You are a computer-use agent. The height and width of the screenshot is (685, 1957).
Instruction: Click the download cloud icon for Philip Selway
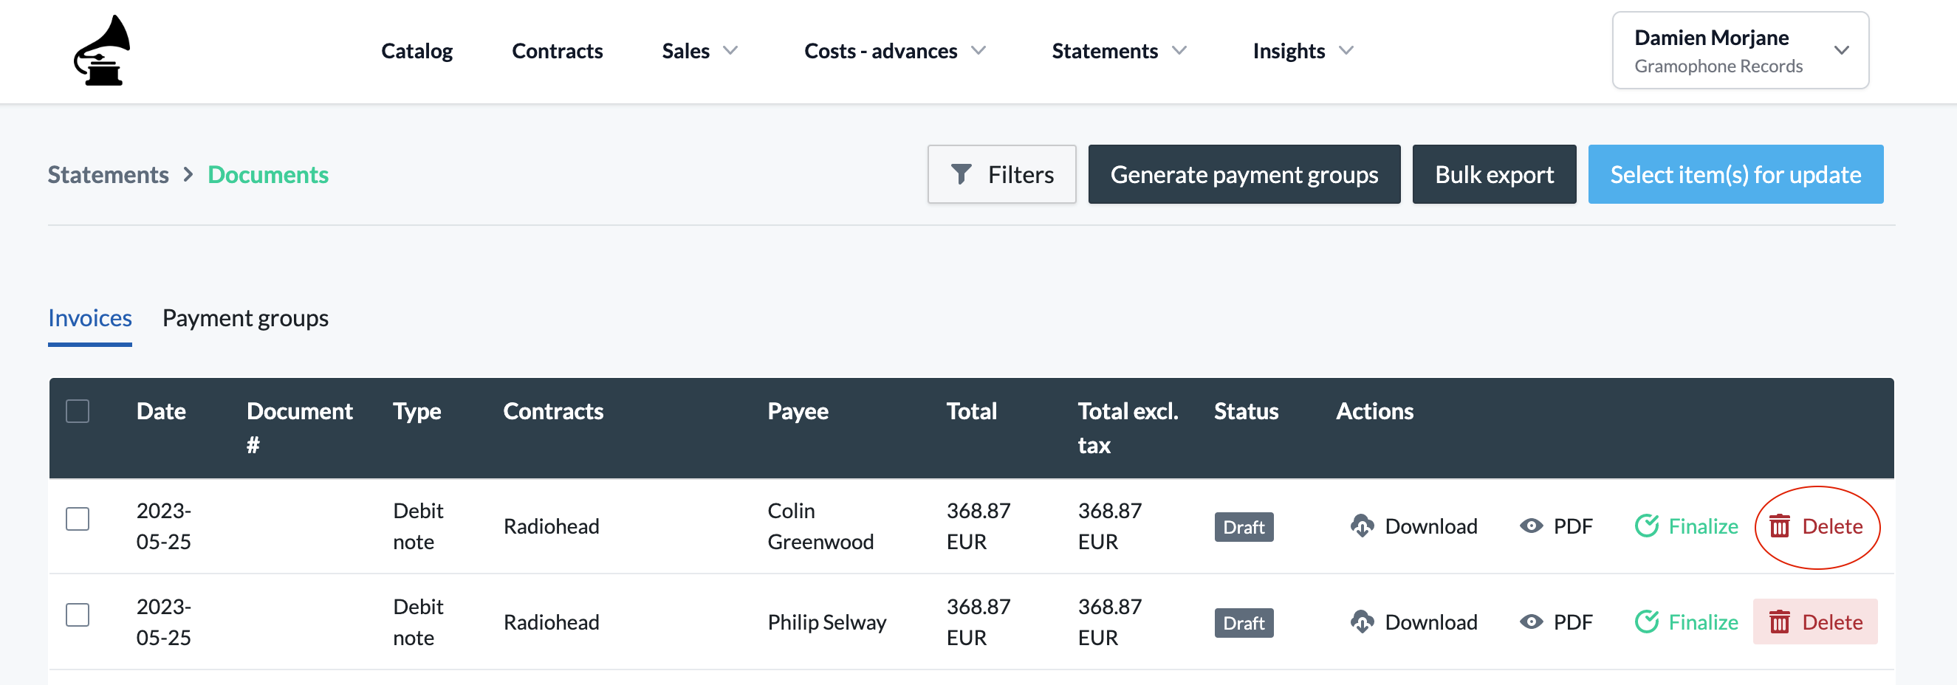point(1361,622)
